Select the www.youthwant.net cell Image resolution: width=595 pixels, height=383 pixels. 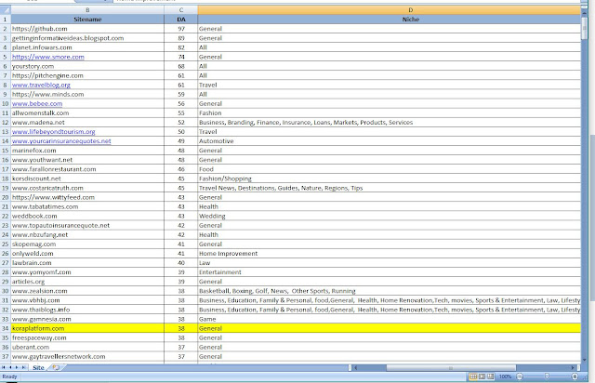pyautogui.click(x=87, y=159)
